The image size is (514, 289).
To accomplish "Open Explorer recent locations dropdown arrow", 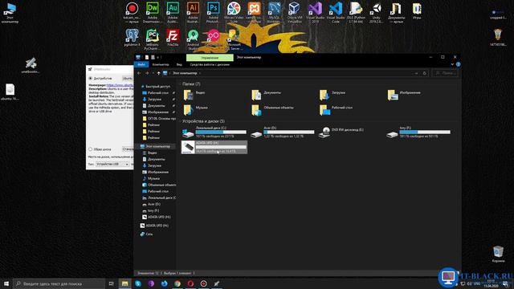I will coord(153,73).
